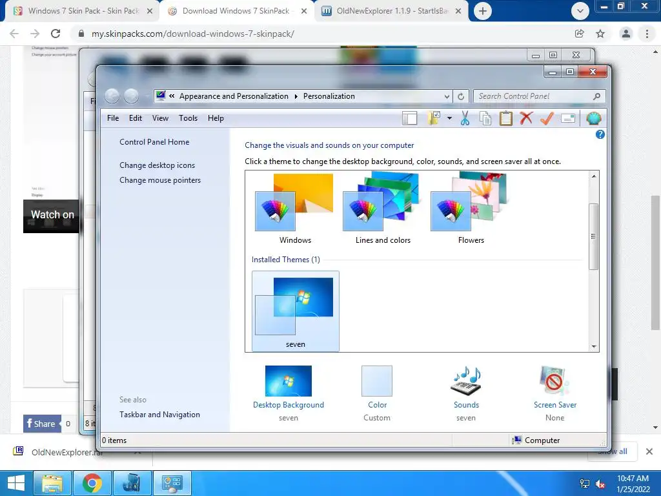Click the Paste clipboard toolbar icon
Screen dimensions: 661x496
pos(505,119)
